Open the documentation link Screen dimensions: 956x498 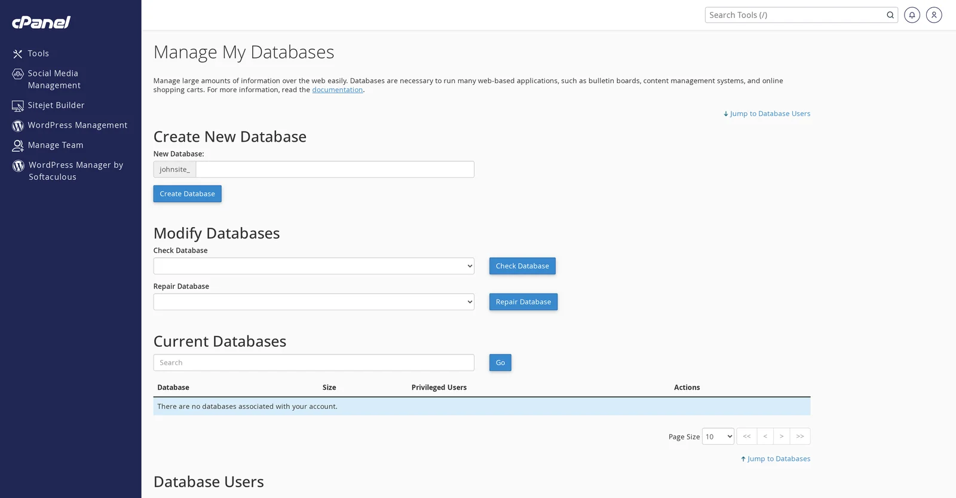[x=338, y=90]
